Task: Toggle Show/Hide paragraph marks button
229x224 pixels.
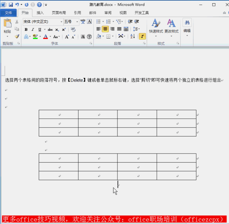Action: coord(142,36)
